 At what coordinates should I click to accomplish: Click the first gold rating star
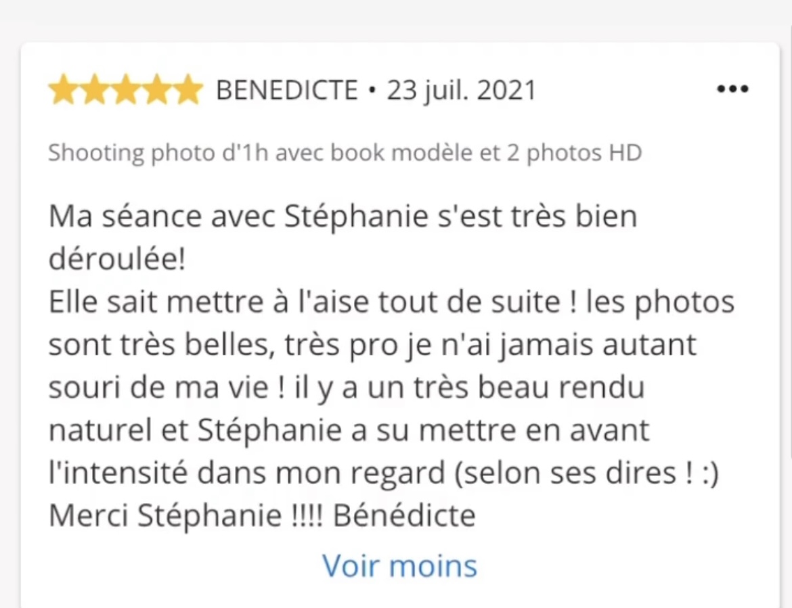point(63,90)
